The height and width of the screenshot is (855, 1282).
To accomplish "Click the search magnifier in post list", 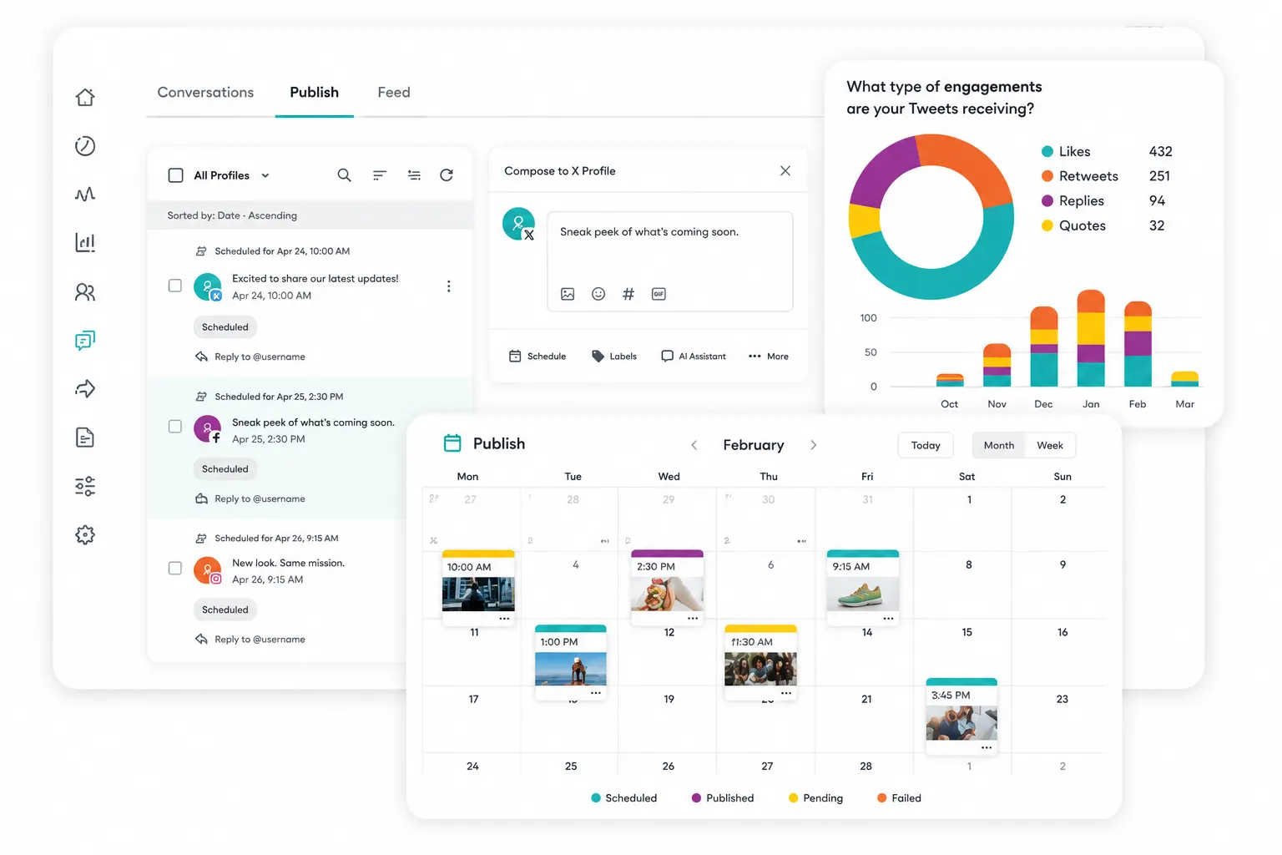I will [x=344, y=175].
